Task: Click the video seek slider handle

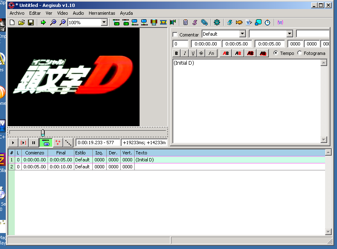Action: (43, 133)
